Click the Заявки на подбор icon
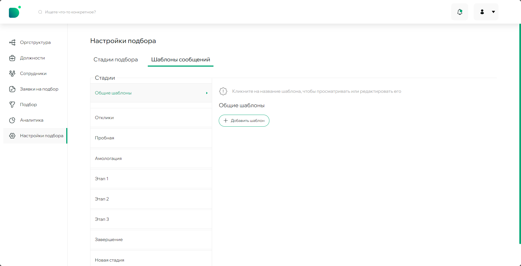The height and width of the screenshot is (266, 521). coord(12,89)
